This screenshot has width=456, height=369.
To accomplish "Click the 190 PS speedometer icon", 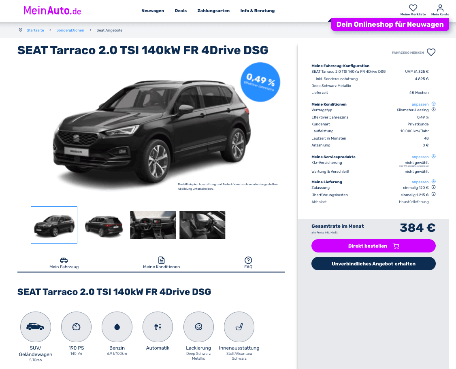I will point(76,327).
